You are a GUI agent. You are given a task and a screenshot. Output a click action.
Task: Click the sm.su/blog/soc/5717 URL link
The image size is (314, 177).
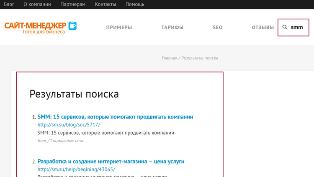click(x=69, y=125)
